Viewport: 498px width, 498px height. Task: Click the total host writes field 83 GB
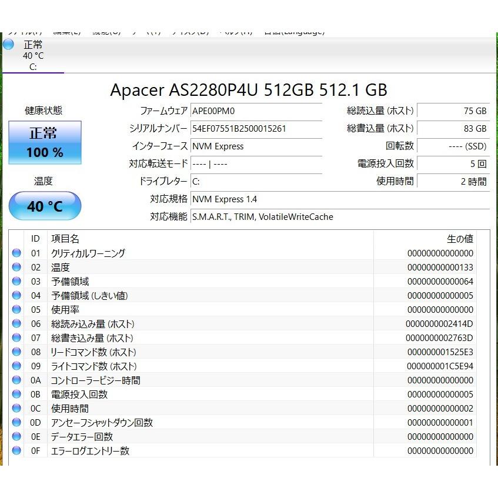point(453,129)
